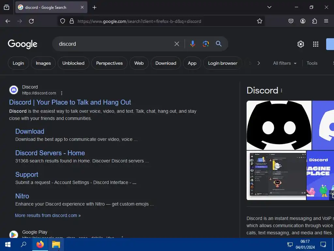The image size is (334, 251).
Task: Open the Google apps grid
Action: [x=316, y=44]
